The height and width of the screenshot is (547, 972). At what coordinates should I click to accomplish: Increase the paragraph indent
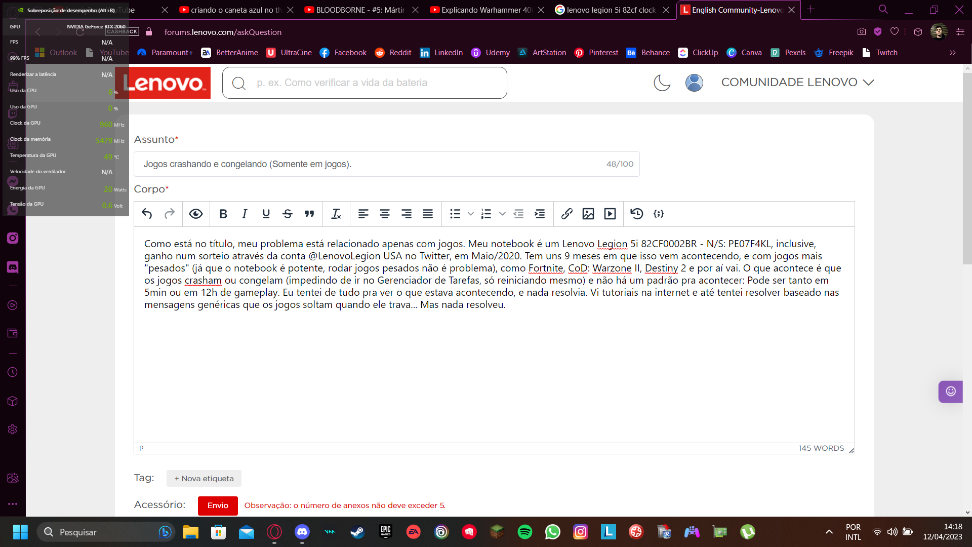[x=540, y=214]
